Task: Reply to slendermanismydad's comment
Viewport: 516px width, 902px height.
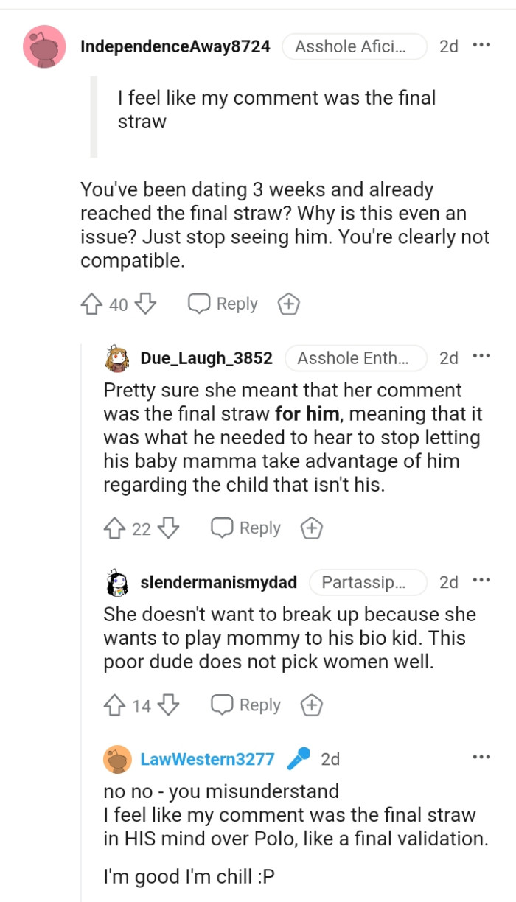Action: coord(247,704)
